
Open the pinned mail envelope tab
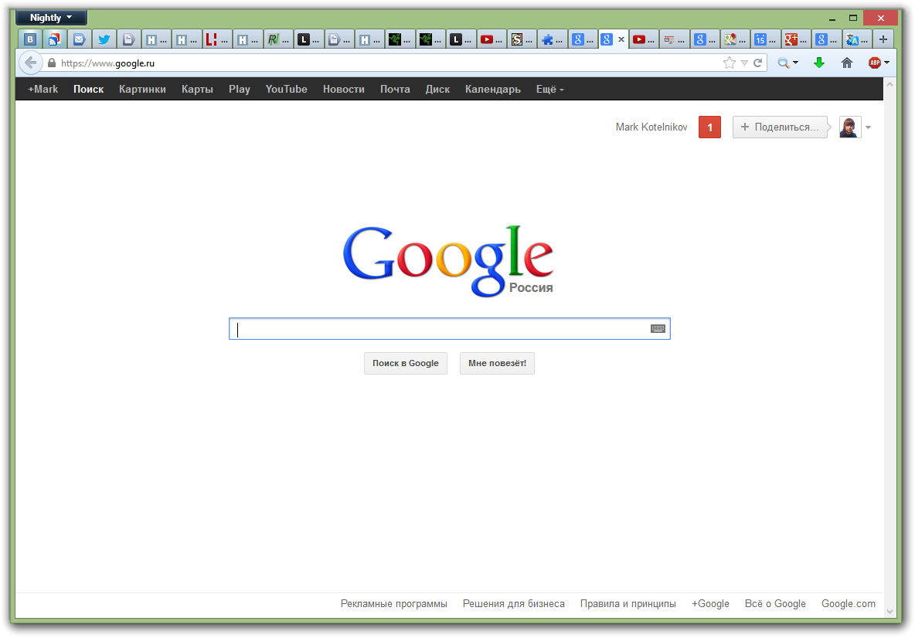point(79,39)
